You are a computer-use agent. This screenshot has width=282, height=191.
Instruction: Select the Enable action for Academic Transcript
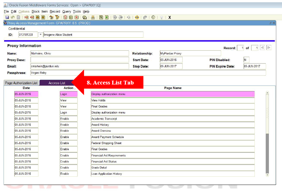(x=68, y=119)
